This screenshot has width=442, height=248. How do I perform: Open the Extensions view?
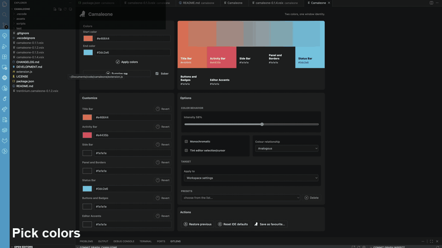5,57
